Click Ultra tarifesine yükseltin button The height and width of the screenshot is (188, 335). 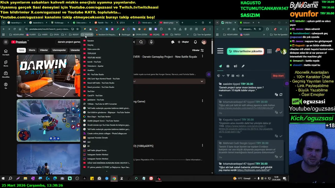point(245,51)
